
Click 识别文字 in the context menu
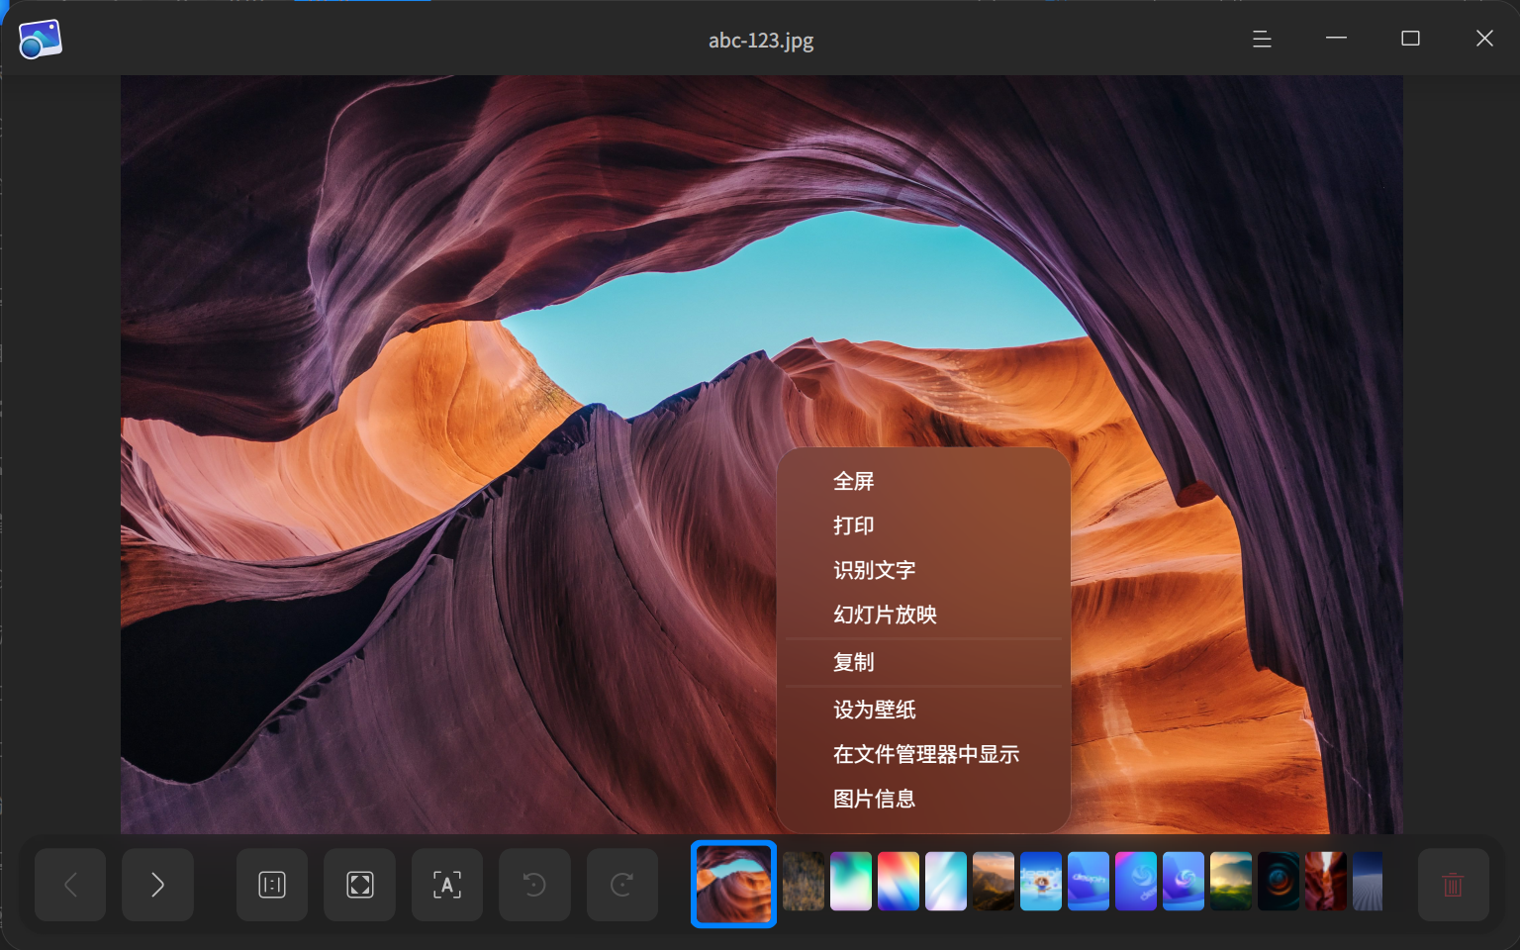pos(923,570)
